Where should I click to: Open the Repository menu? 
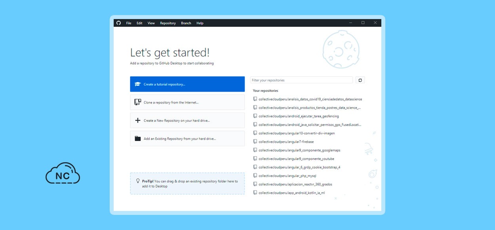(168, 23)
